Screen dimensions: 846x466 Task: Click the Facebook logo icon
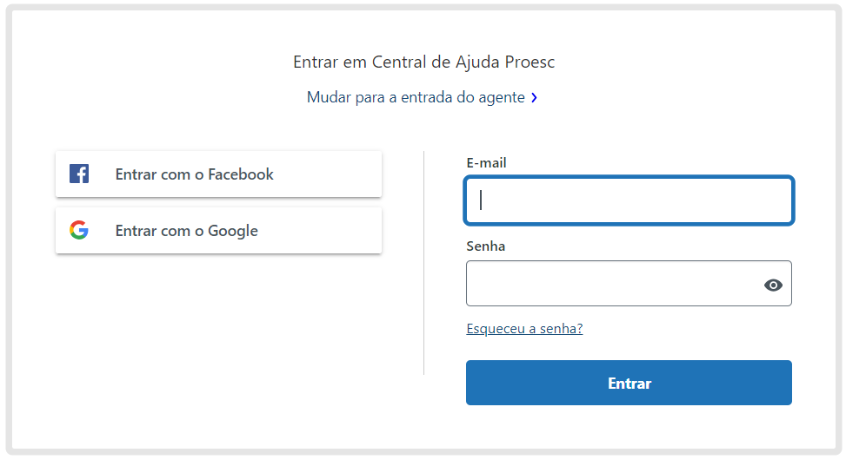click(79, 174)
